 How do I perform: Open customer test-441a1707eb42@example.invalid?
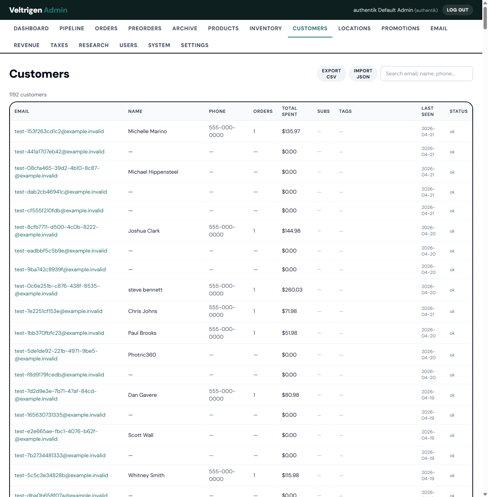tap(60, 152)
